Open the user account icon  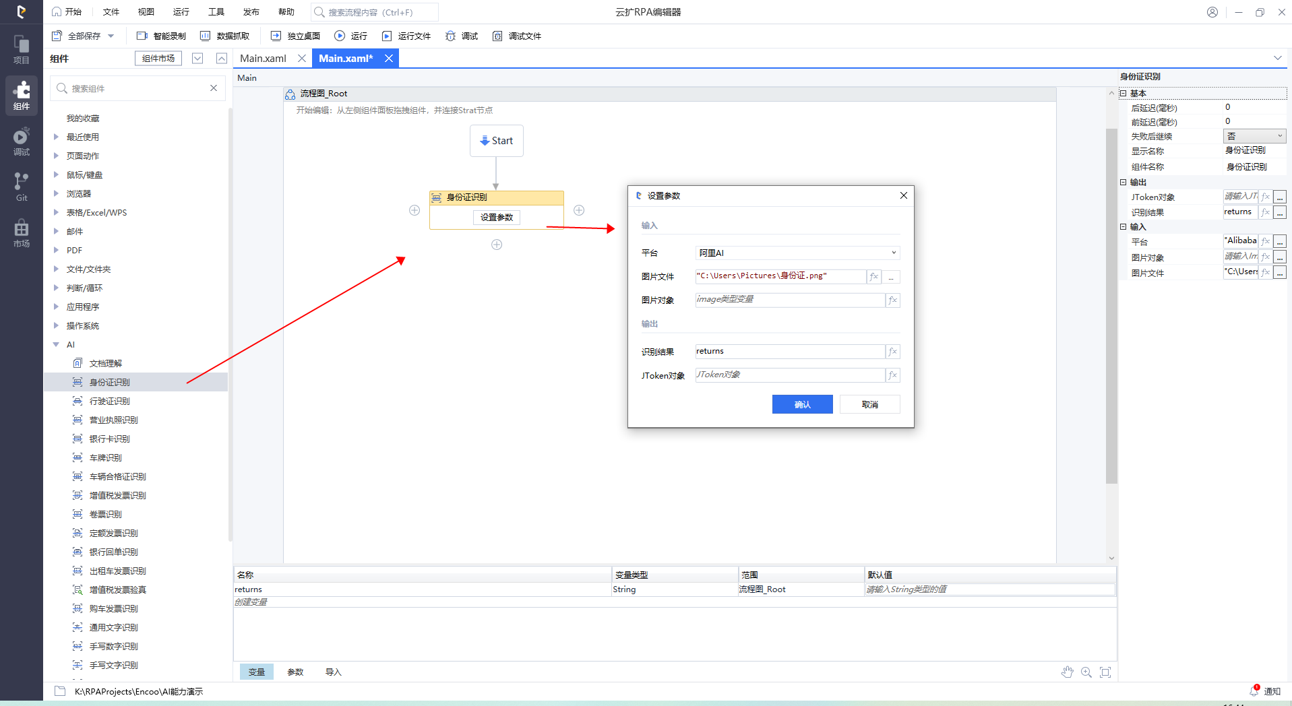[1212, 12]
